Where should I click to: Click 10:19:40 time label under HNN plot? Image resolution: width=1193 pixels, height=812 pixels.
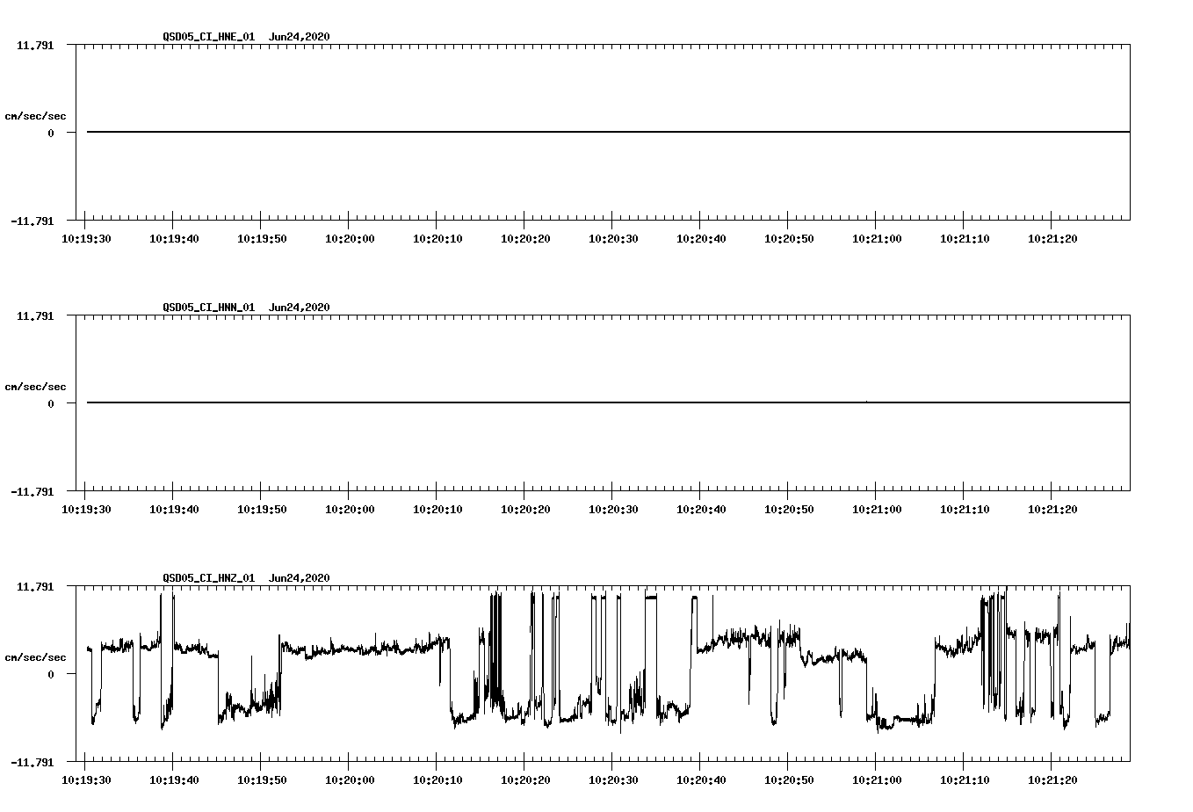point(174,509)
